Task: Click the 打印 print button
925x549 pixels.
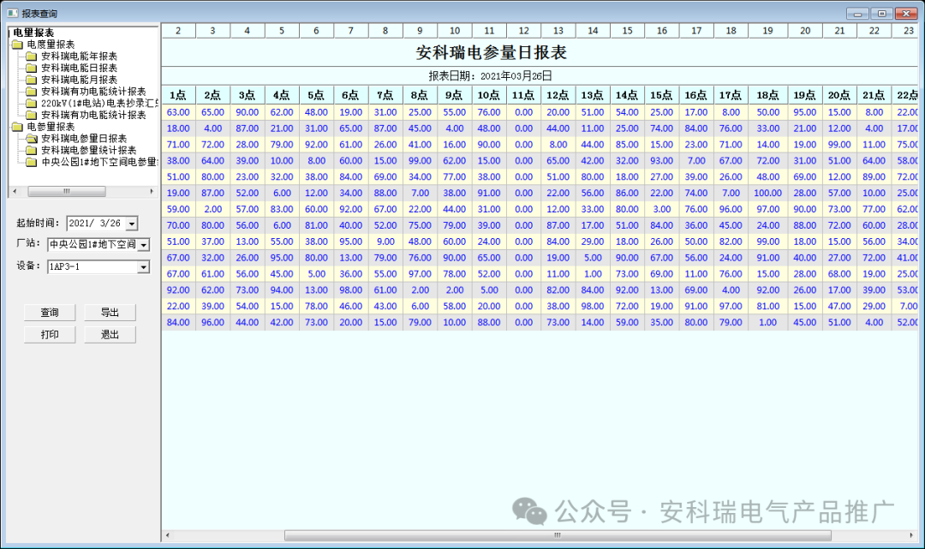Action: click(49, 334)
